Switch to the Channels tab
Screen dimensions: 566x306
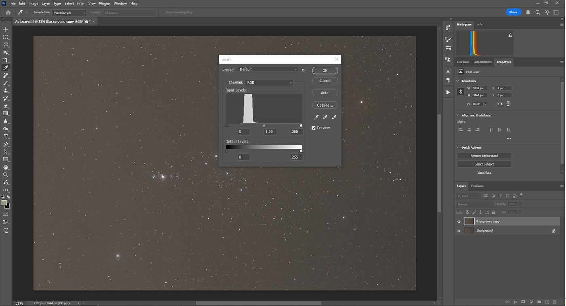click(x=477, y=186)
